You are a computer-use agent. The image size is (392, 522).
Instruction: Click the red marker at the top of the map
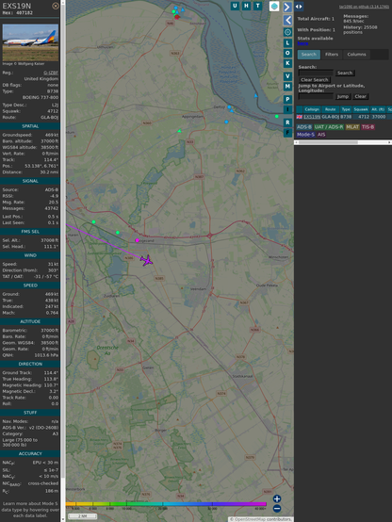tap(177, 17)
